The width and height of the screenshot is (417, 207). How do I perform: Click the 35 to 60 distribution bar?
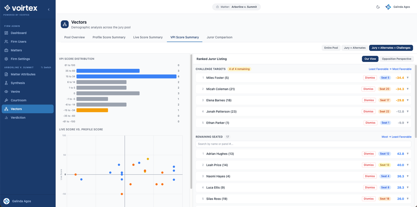tap(108, 71)
